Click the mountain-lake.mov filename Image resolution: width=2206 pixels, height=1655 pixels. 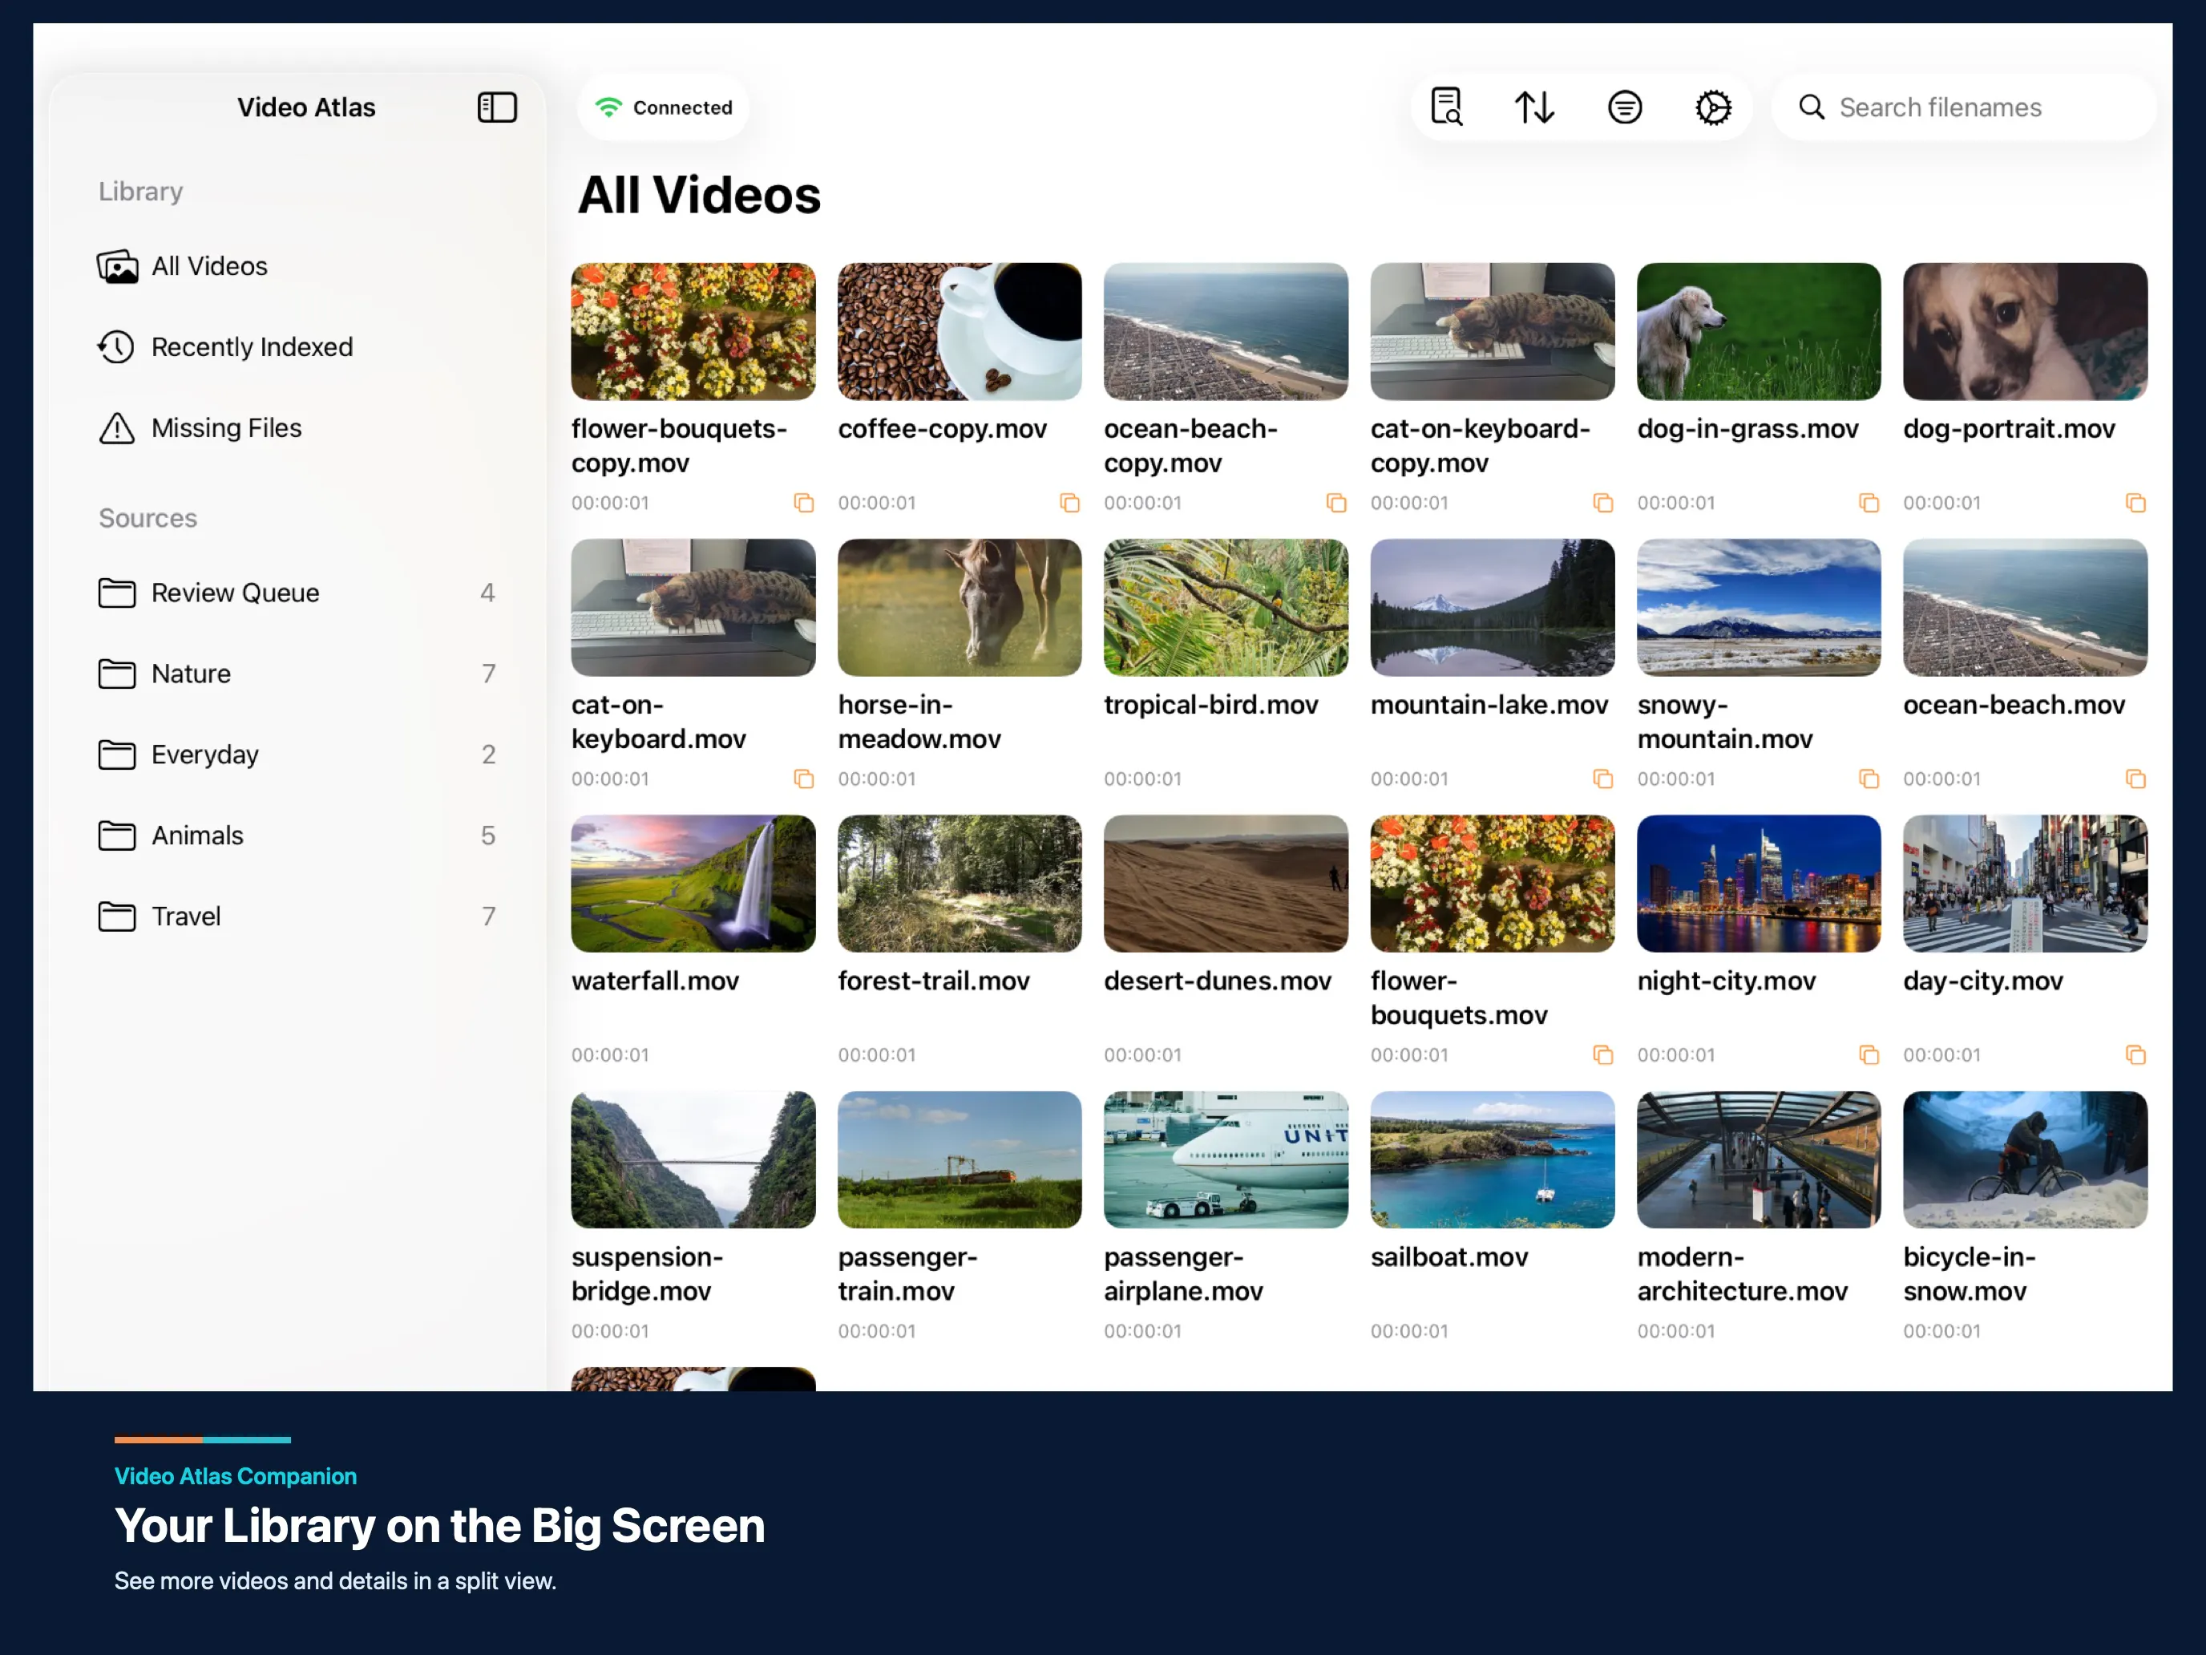pos(1489,706)
